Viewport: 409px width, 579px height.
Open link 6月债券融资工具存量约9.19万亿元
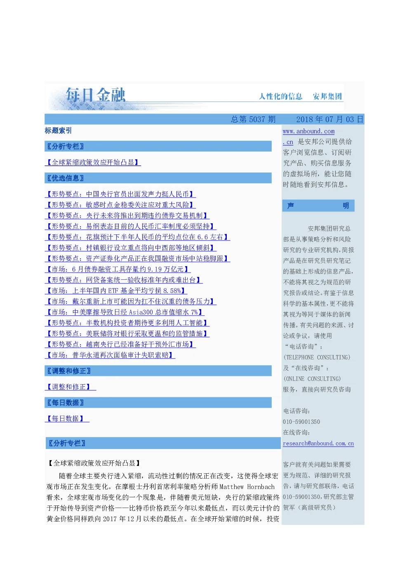coord(118,269)
